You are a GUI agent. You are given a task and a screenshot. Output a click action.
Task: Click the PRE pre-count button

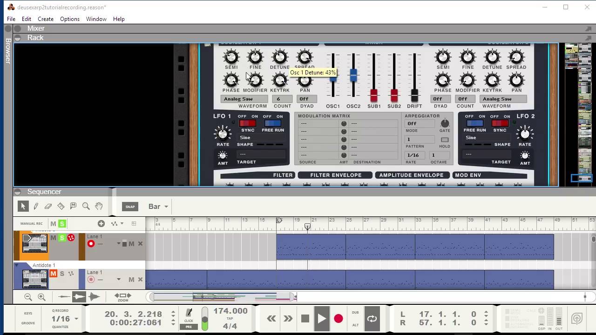pos(189,327)
